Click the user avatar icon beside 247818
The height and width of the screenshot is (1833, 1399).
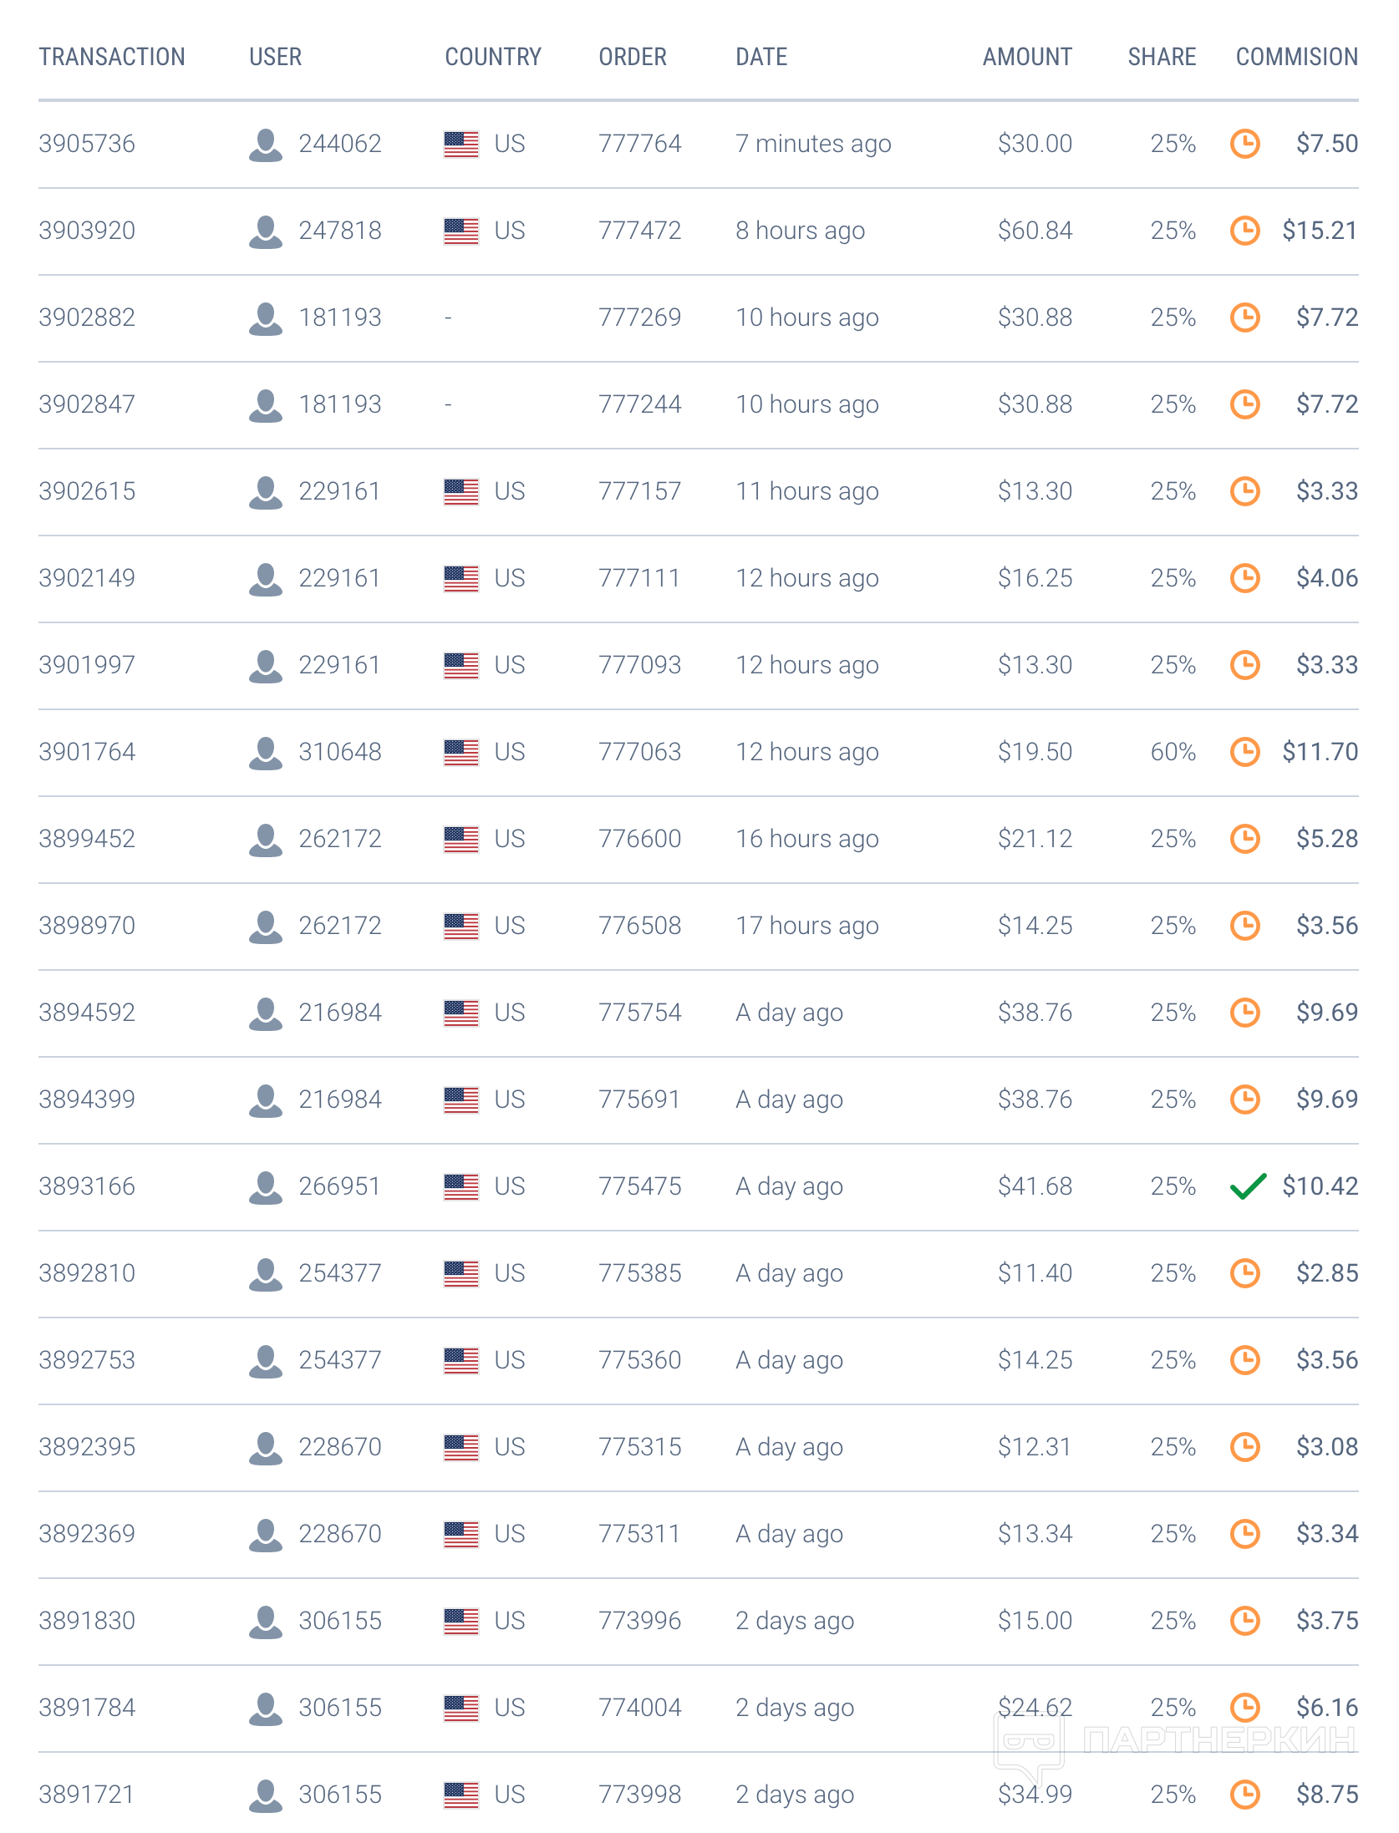[x=266, y=231]
